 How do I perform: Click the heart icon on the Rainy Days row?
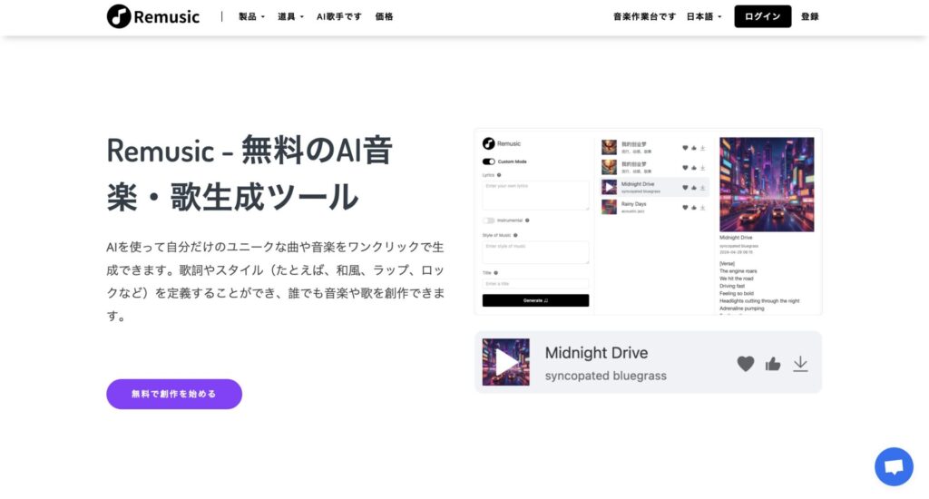[x=685, y=208]
